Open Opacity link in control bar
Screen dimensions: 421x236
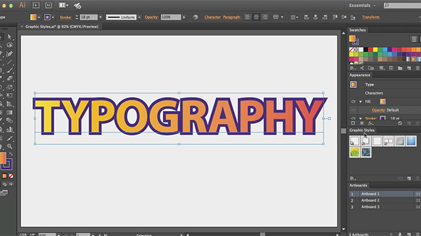pos(151,17)
